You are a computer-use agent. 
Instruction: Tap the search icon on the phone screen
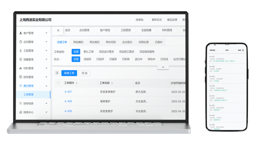point(243,50)
